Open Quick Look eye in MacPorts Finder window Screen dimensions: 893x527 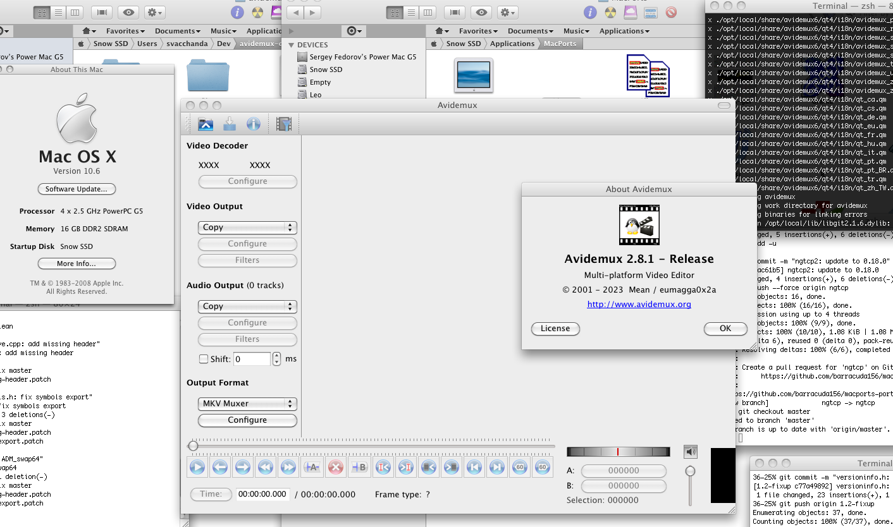[482, 12]
